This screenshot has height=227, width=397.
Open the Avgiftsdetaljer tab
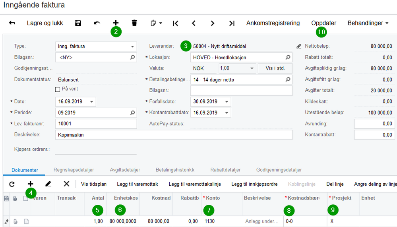125,170
